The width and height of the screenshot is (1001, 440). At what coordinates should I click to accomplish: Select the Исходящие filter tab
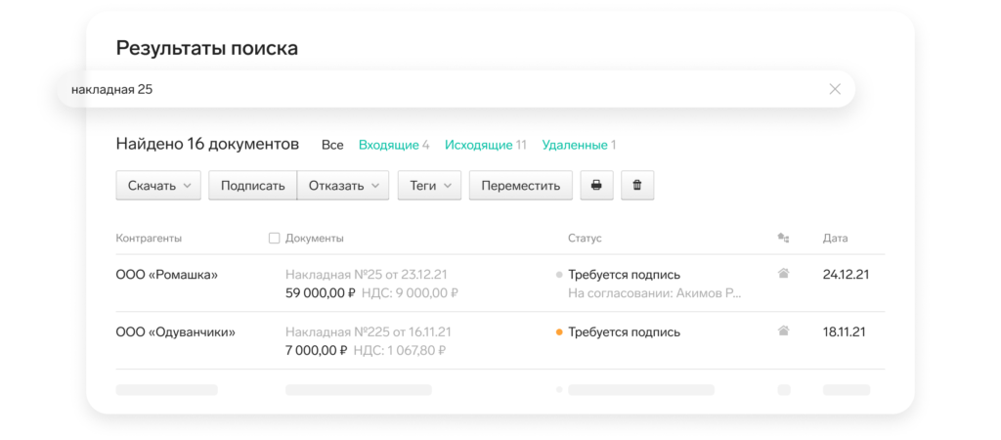(x=485, y=145)
